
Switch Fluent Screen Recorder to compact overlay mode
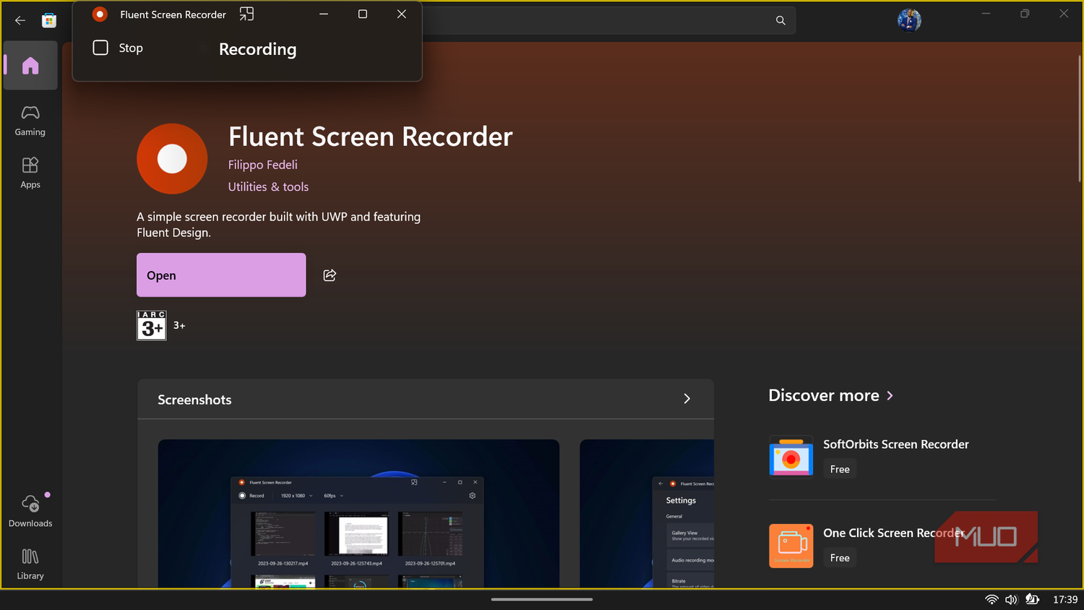[246, 14]
